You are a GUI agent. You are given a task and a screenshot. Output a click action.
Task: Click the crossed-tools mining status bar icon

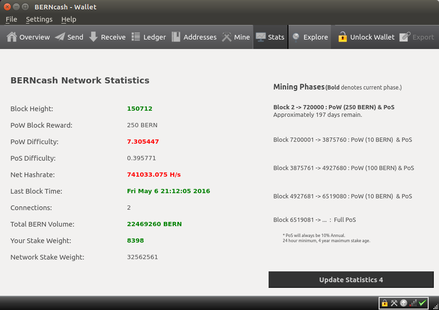pos(394,303)
